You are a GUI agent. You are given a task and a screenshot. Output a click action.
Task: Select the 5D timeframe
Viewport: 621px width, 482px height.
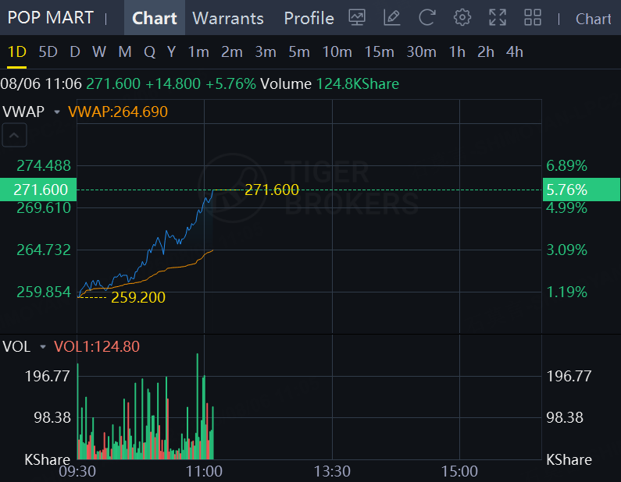(x=48, y=51)
